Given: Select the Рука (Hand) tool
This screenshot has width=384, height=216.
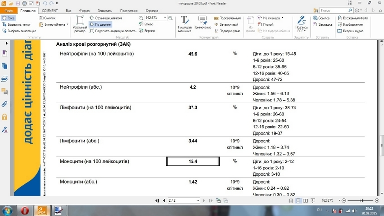Looking at the screenshot, I should (9, 18).
